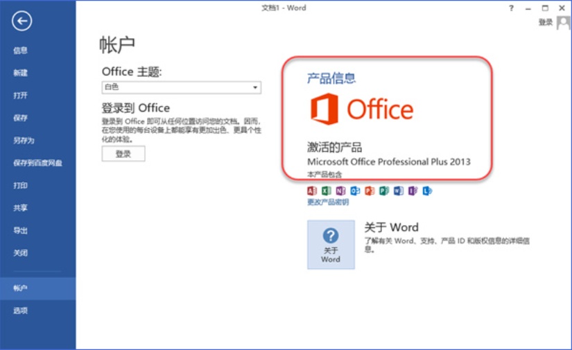The width and height of the screenshot is (572, 350).
Task: Click the 本产品包含 label
Action: click(x=324, y=174)
